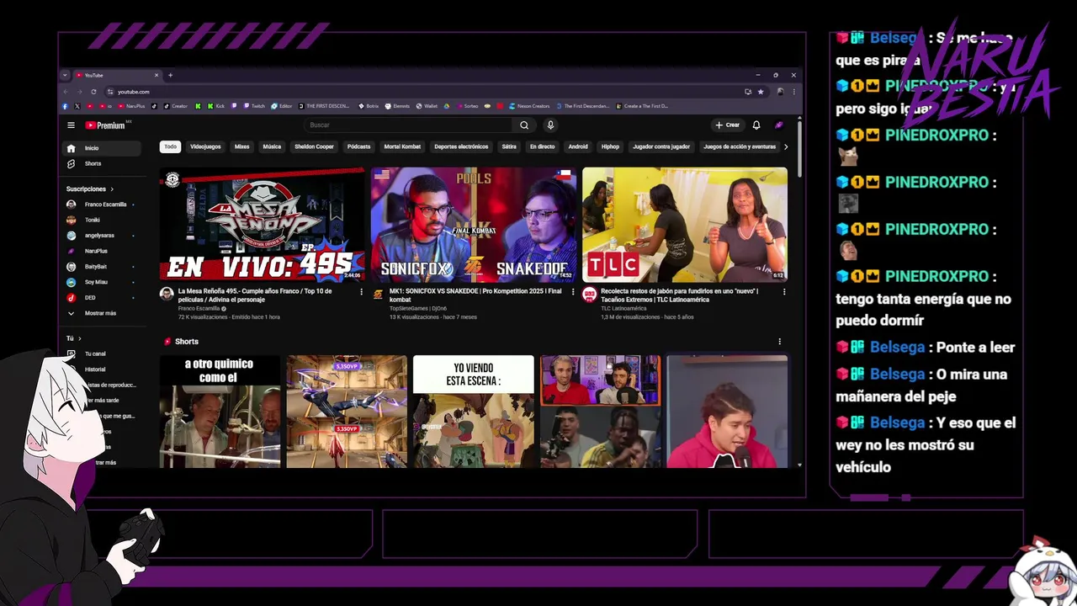Open Shorts in the sidebar

(x=103, y=163)
